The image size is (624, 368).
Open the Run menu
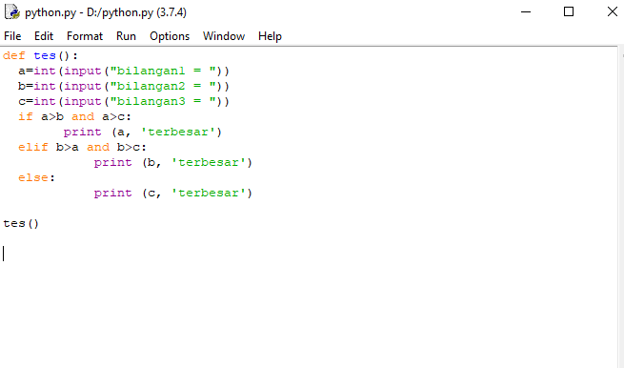[x=126, y=36]
